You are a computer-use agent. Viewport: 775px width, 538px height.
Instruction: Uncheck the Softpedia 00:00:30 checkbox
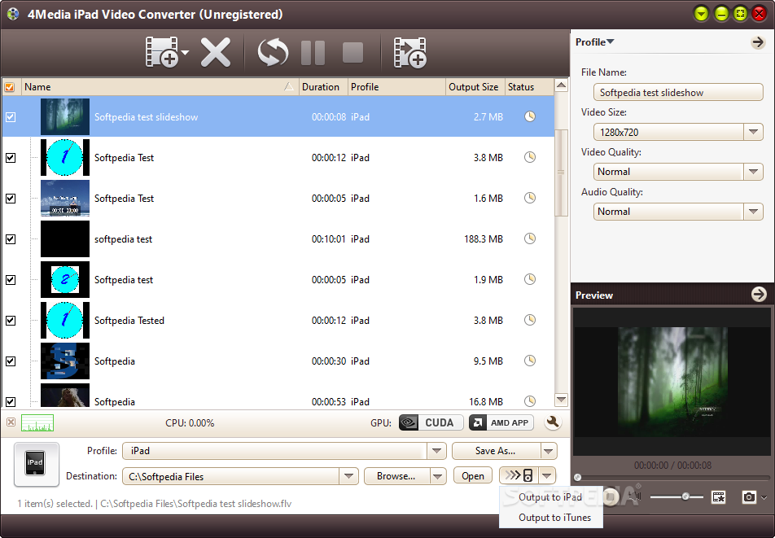[11, 361]
